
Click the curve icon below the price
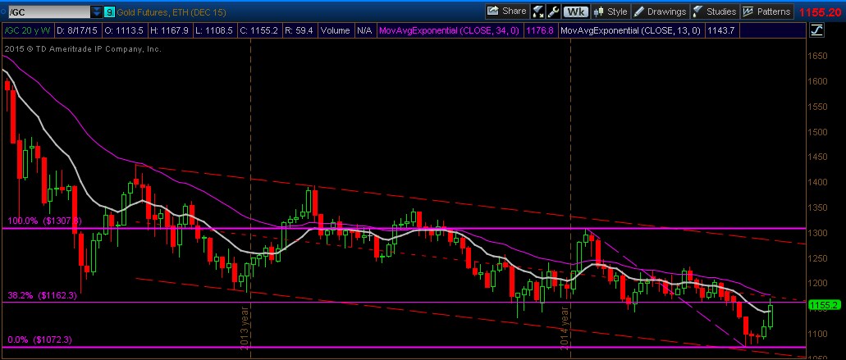816,30
